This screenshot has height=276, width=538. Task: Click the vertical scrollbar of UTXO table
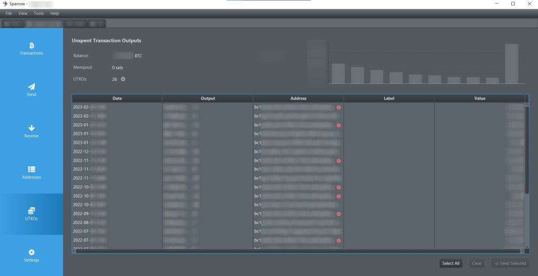click(x=526, y=152)
